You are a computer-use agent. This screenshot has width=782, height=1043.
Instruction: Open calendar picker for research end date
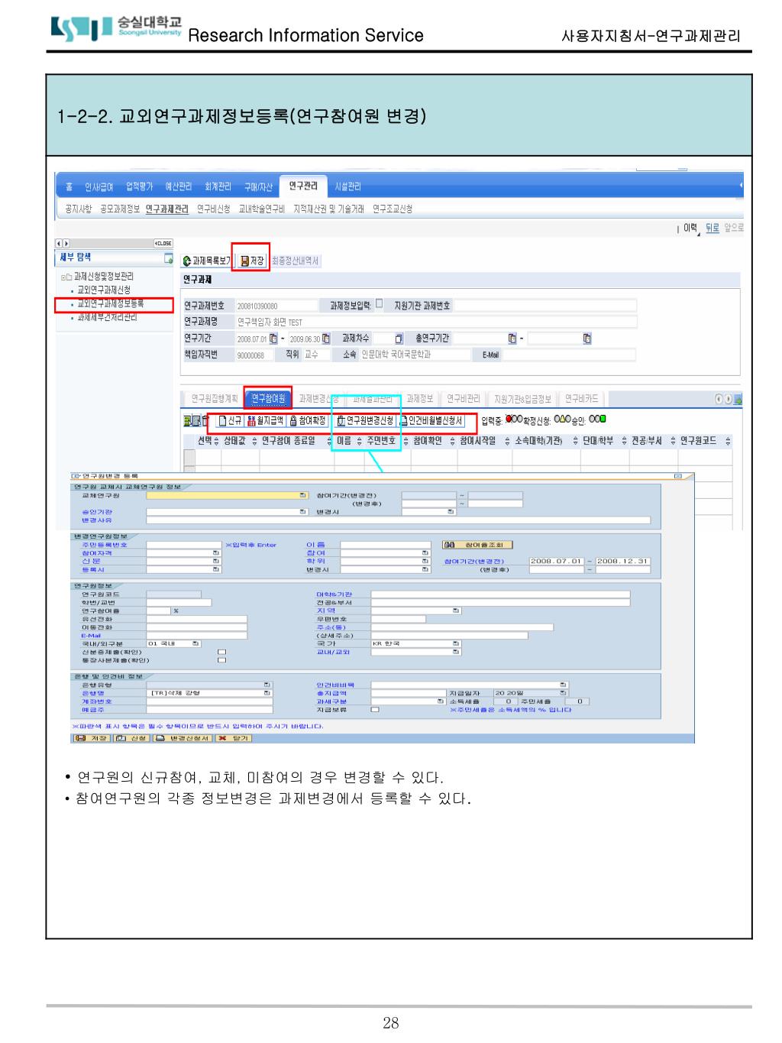coord(326,338)
